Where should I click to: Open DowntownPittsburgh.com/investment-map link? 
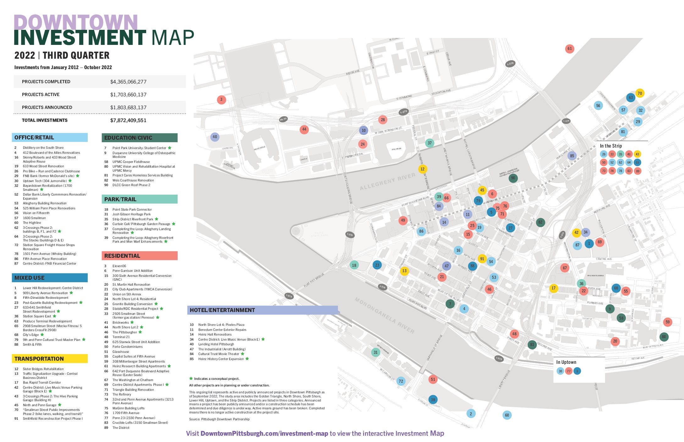click(x=264, y=434)
